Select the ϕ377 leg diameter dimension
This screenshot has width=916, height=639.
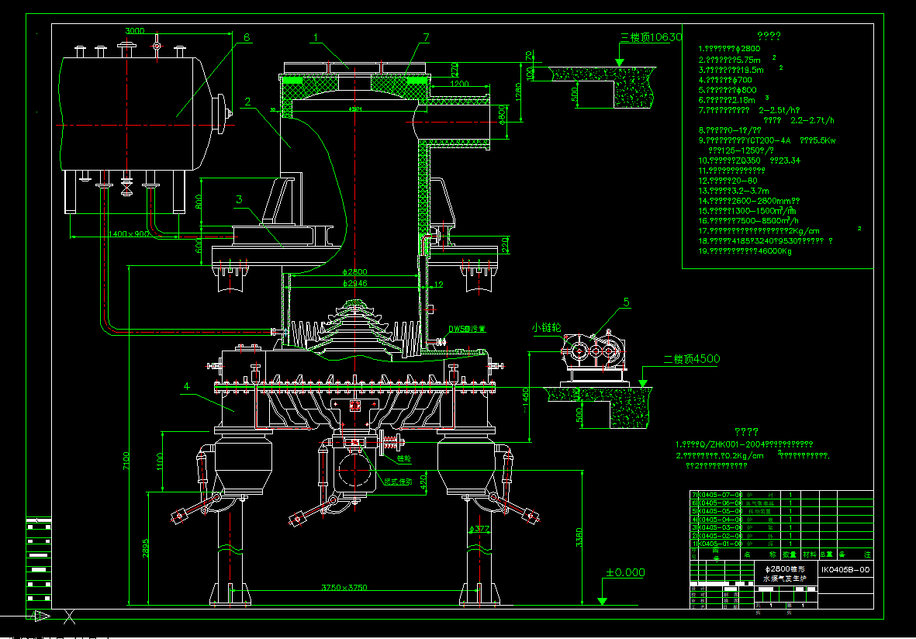click(479, 529)
